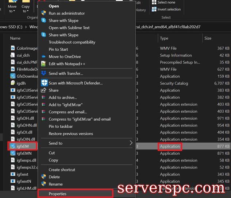Open the Move to dropdown in ribbon

pyautogui.click(x=12, y=9)
